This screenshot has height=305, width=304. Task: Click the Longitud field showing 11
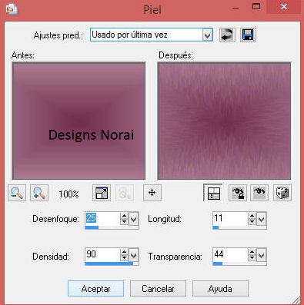[230, 218]
